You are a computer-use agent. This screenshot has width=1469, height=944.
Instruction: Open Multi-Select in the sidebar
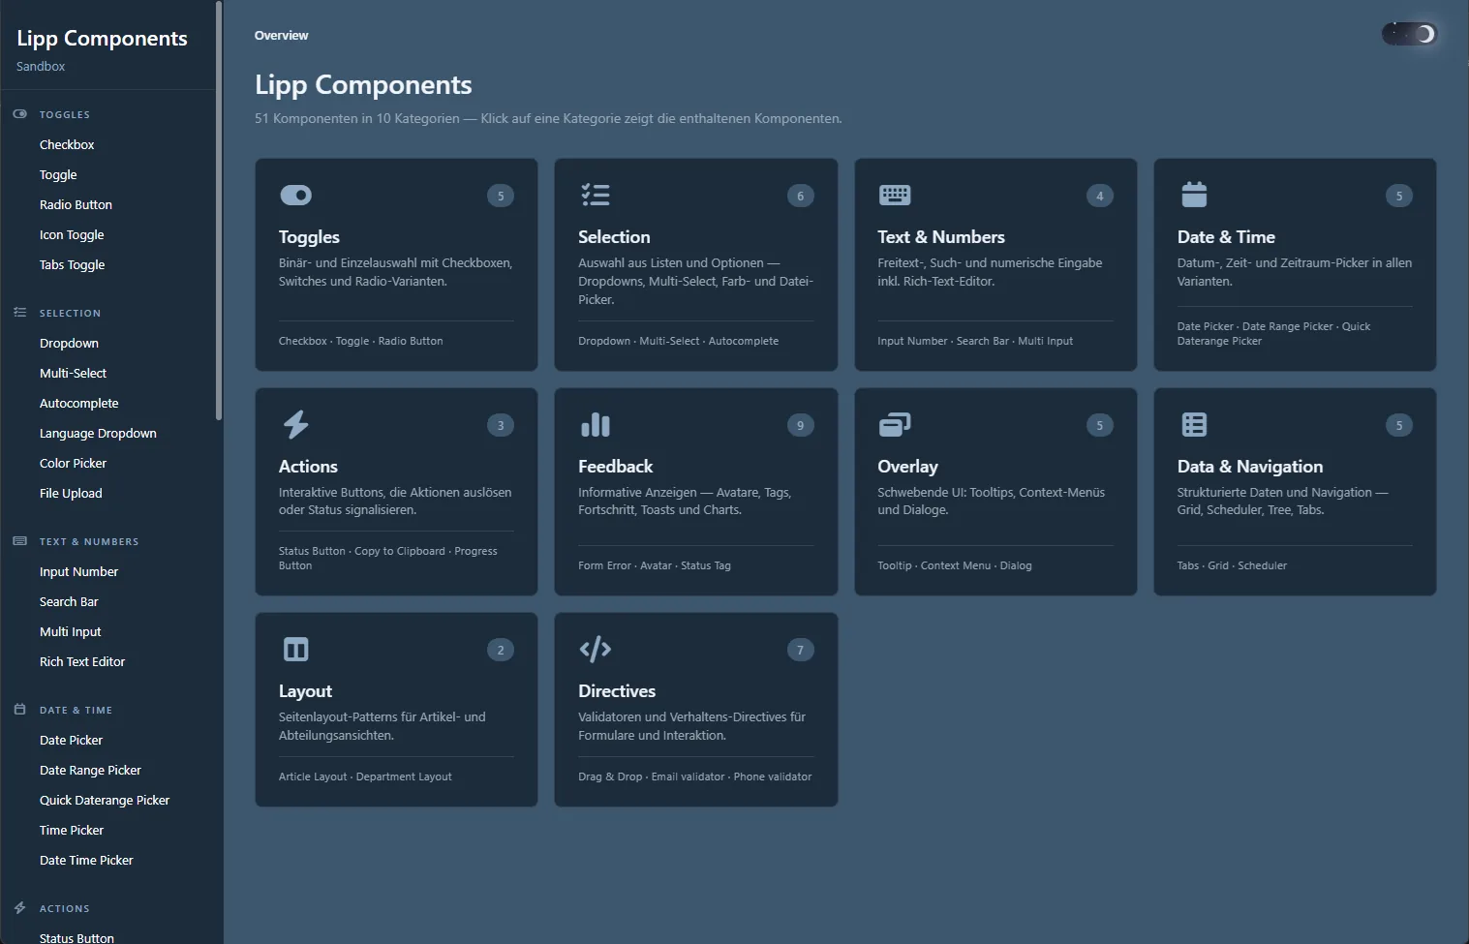[73, 373]
